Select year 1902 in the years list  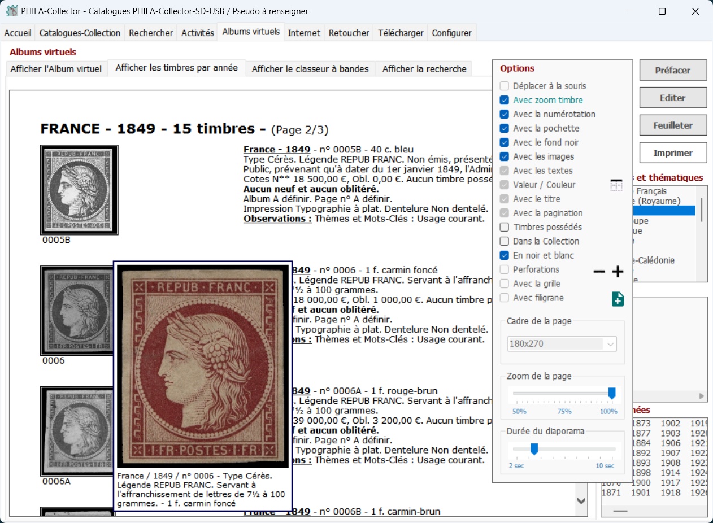[x=671, y=424]
